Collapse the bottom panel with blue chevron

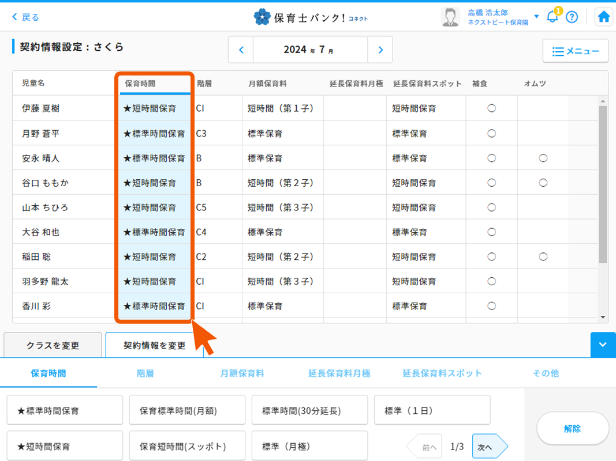[603, 345]
